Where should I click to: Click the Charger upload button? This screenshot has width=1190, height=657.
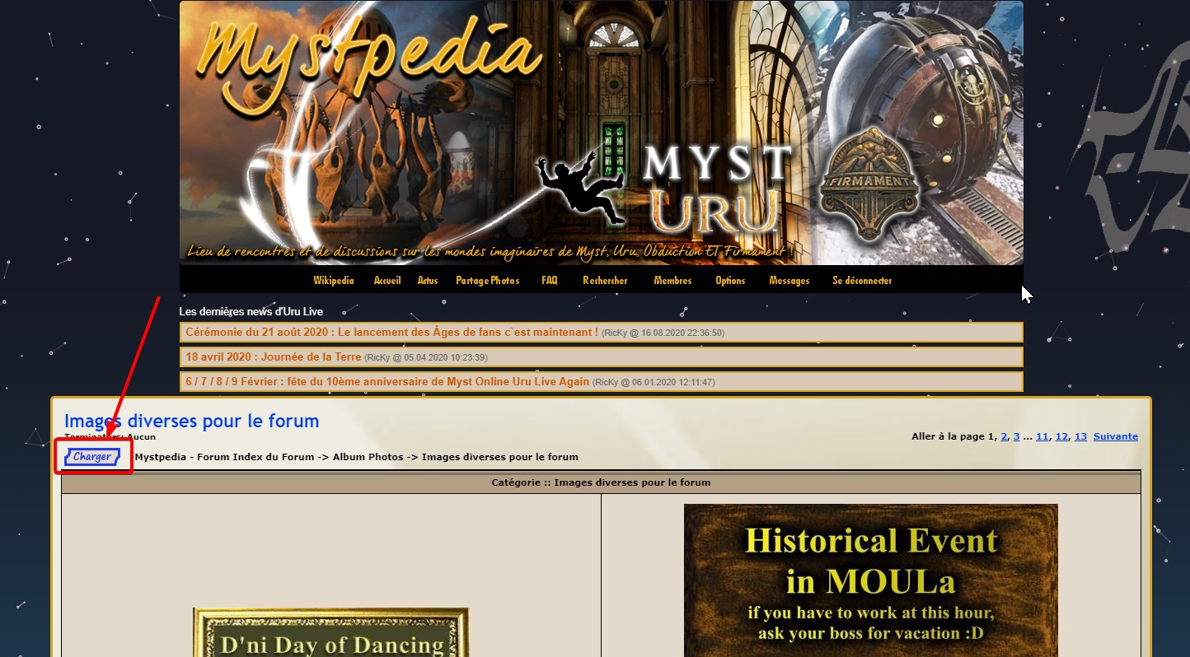tap(92, 457)
